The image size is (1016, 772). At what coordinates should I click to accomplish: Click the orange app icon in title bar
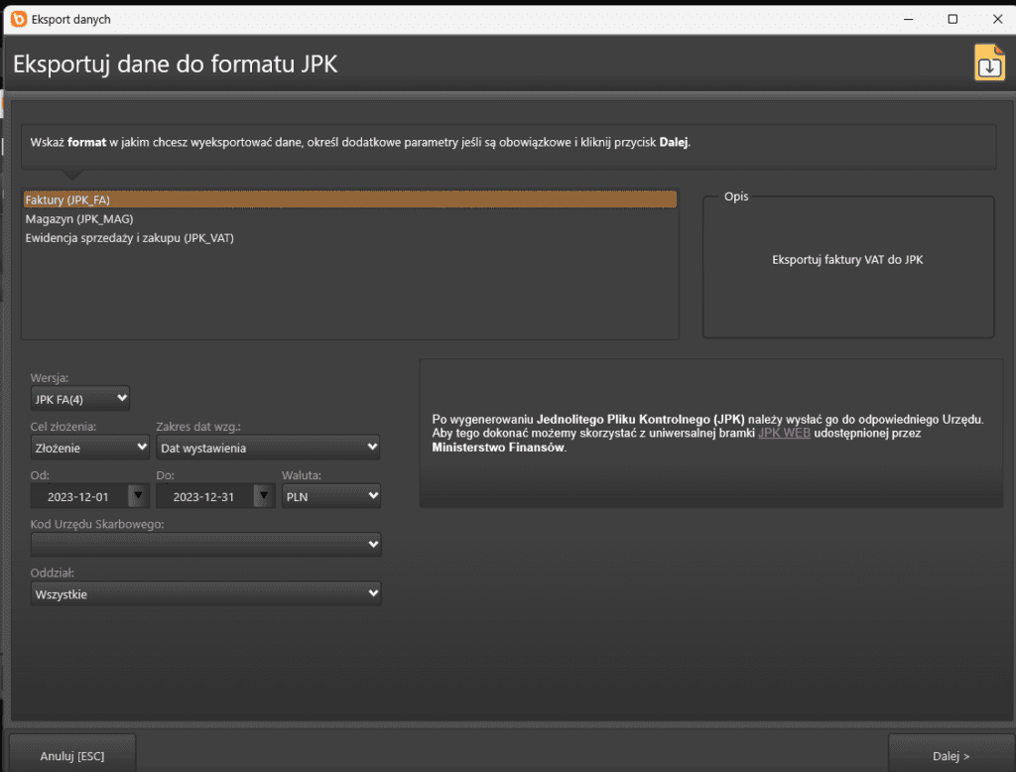[x=19, y=19]
